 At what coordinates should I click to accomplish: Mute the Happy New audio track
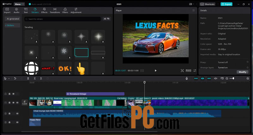pos(17,122)
